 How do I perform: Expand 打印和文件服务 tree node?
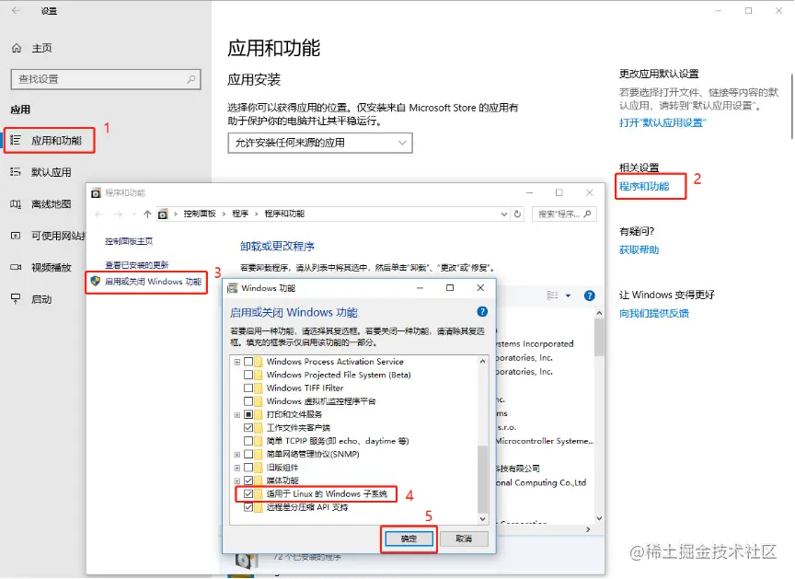(x=236, y=415)
